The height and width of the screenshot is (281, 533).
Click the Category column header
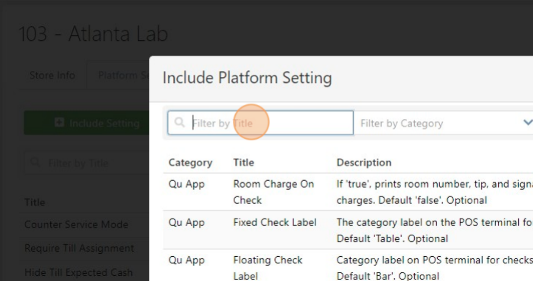point(190,163)
